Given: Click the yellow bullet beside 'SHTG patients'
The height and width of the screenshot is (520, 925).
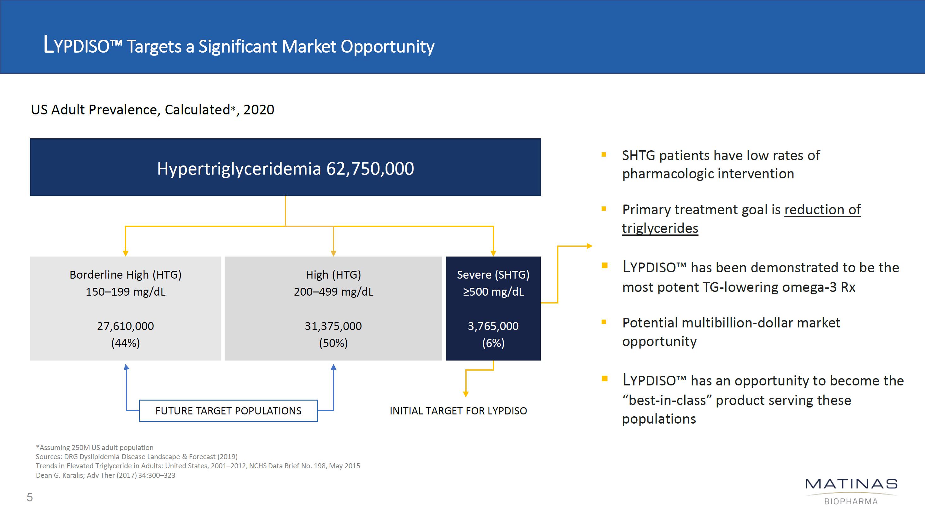Looking at the screenshot, I should tap(604, 155).
